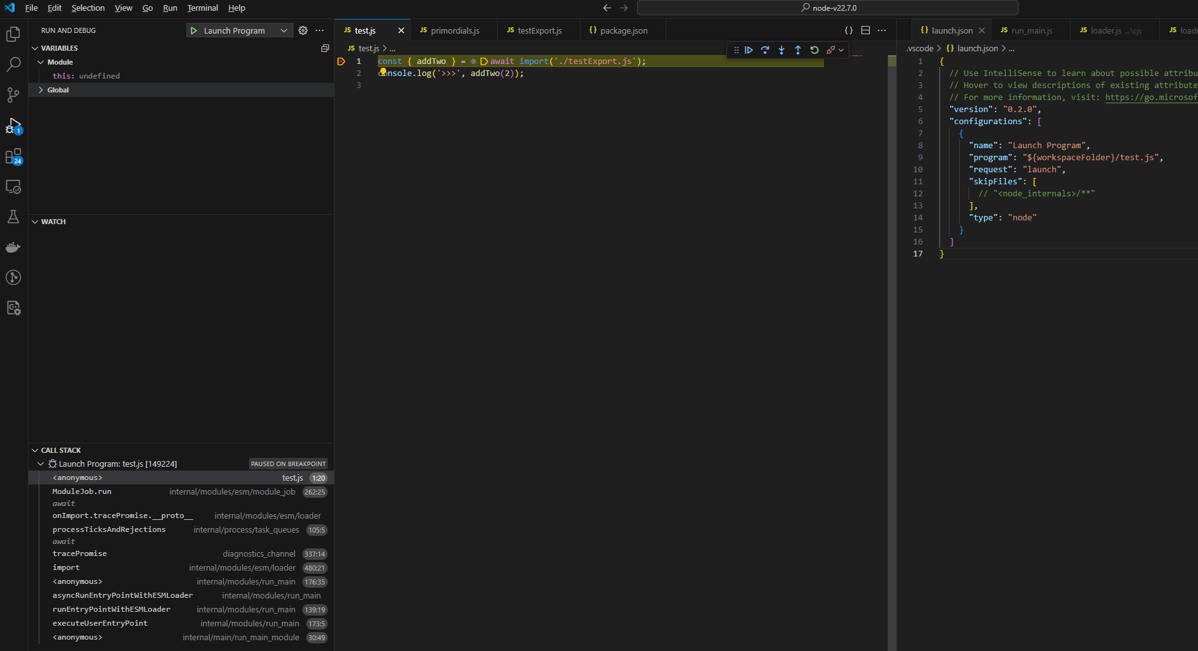Screen dimensions: 1198x651
Task: Collapse the Launch Program: test.js session
Action: 41,464
